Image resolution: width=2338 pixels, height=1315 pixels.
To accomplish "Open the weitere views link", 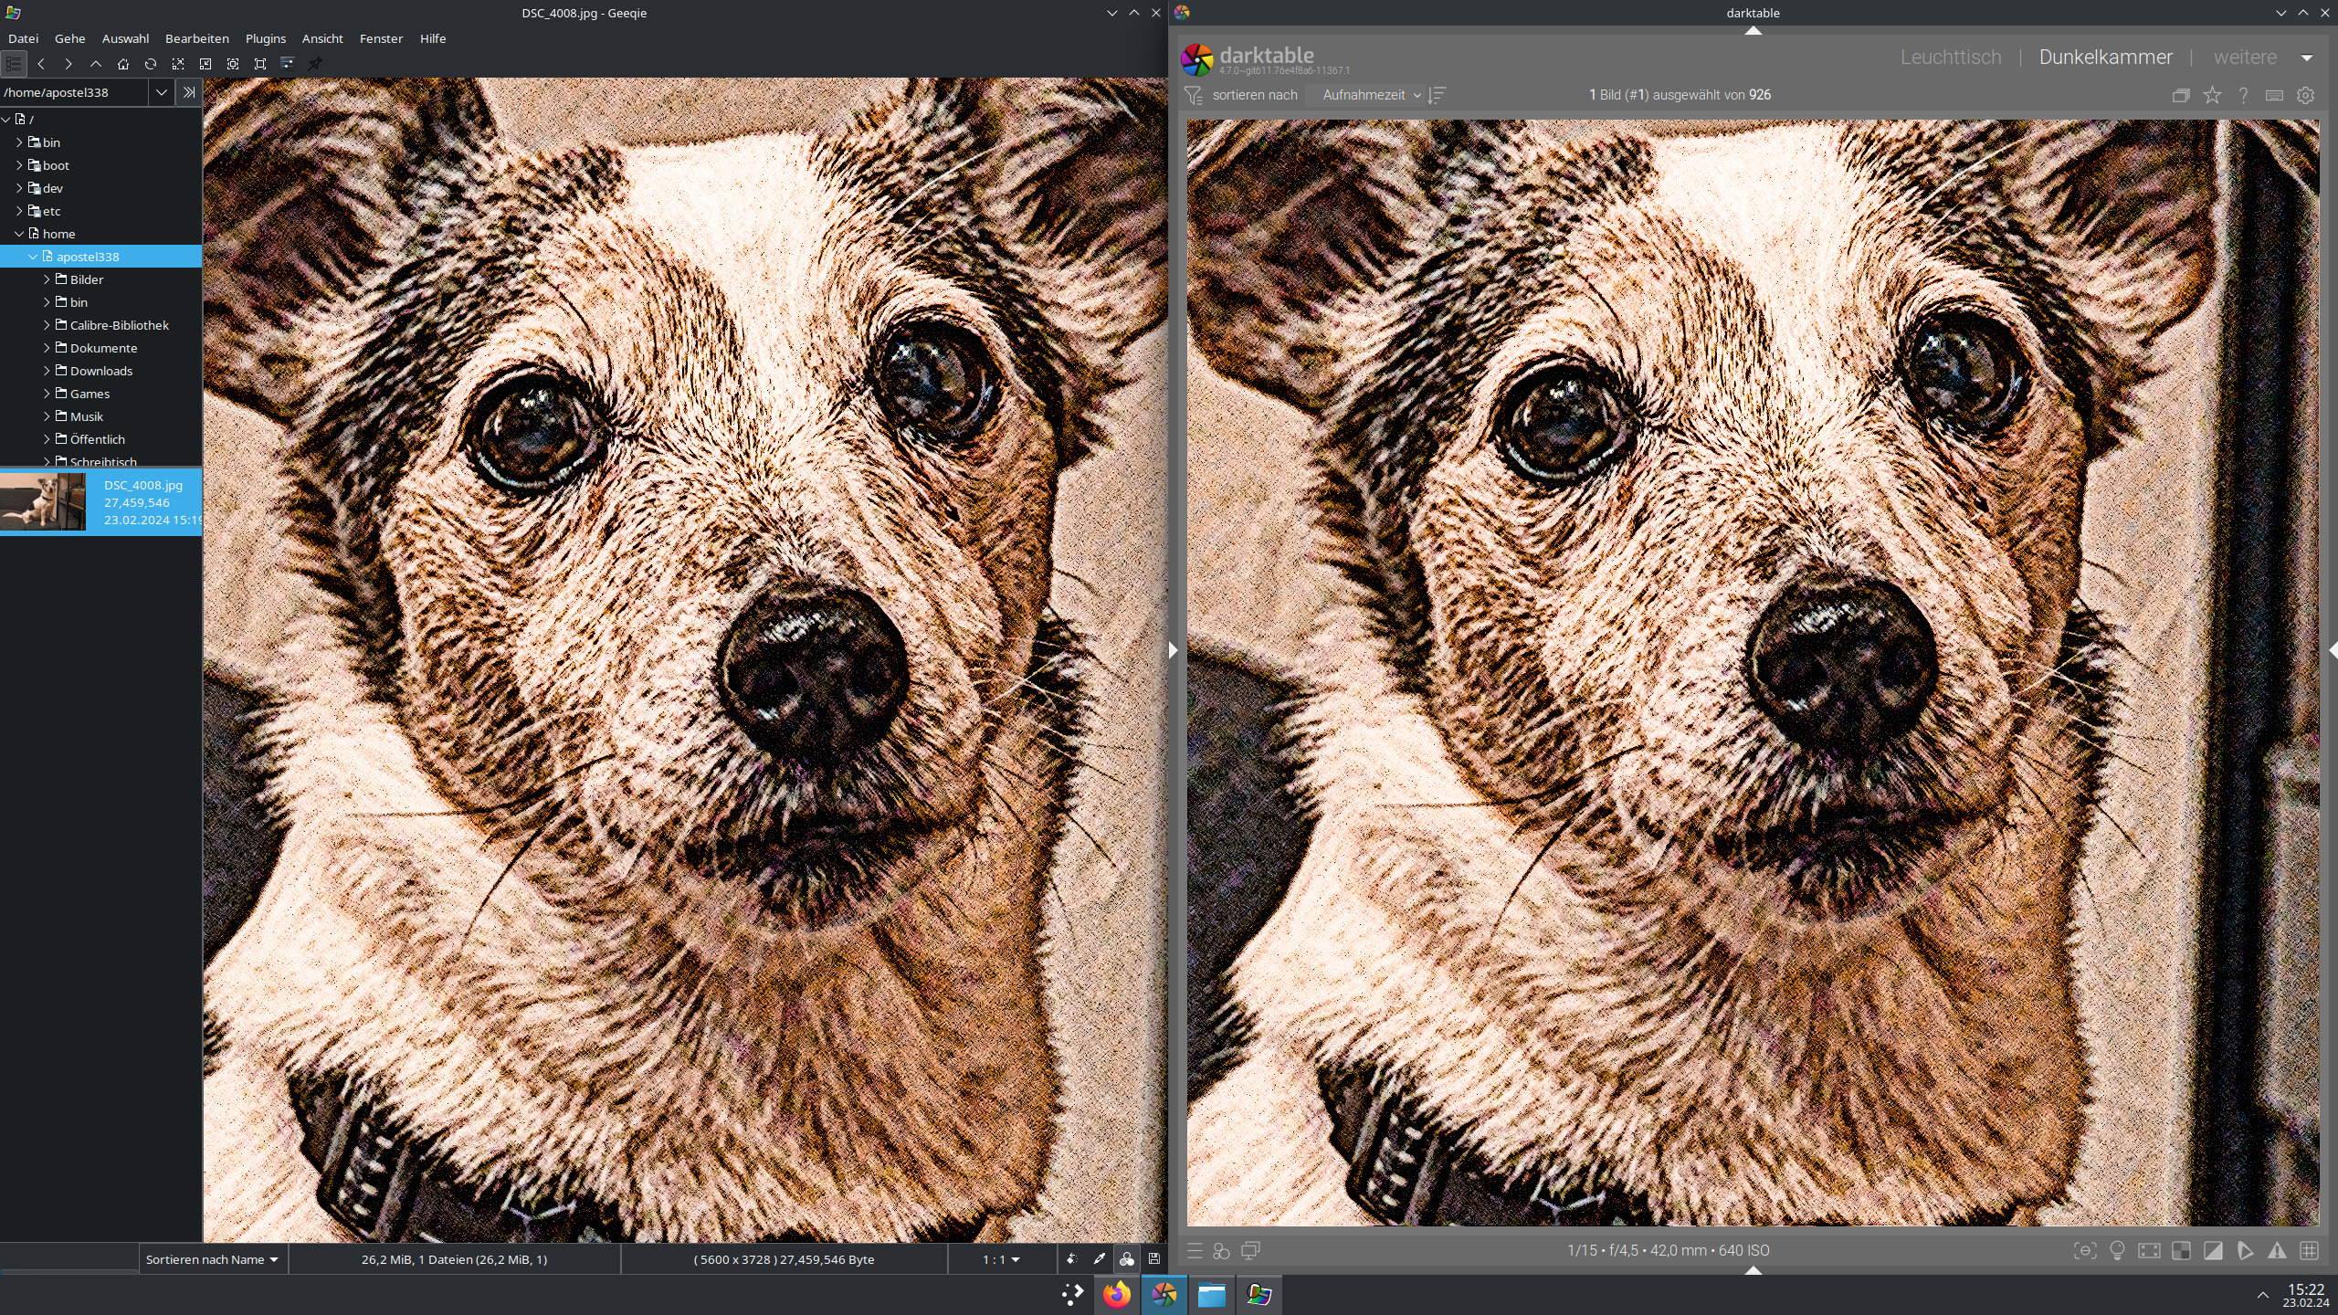I will tap(2244, 57).
